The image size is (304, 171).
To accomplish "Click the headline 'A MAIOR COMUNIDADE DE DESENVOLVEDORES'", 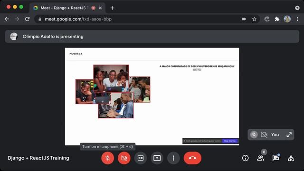I will click(x=197, y=66).
